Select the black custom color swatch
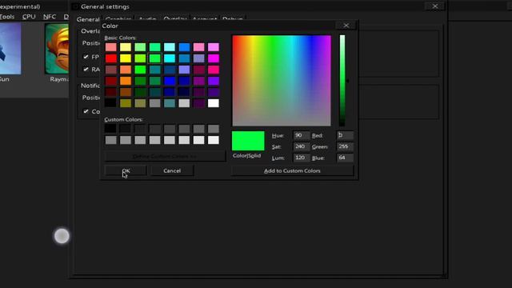This screenshot has width=512, height=288. 110,129
